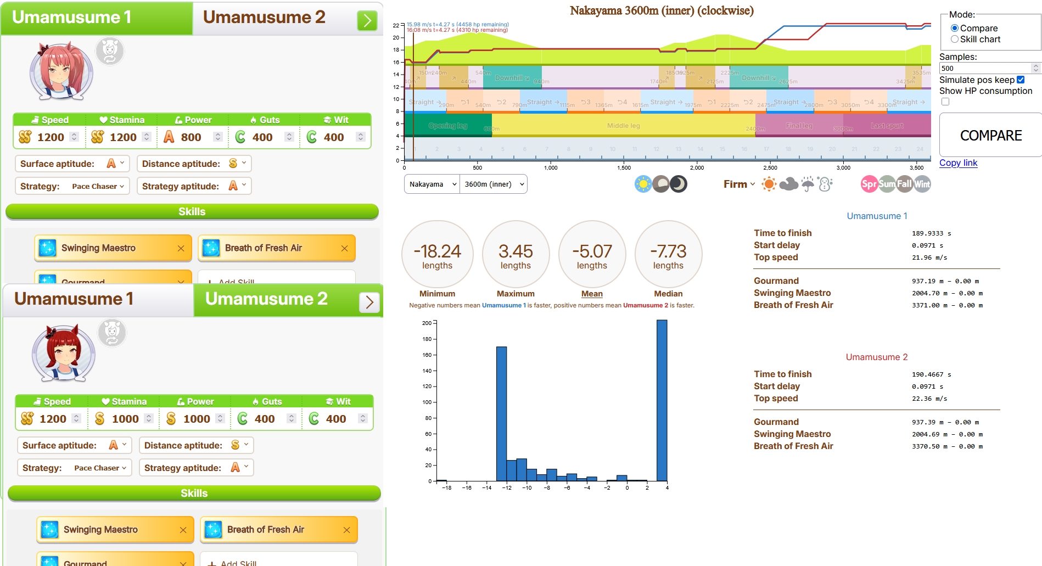Screen dimensions: 1042x566
Task: Select the night moon time-of-day icon
Action: point(679,184)
